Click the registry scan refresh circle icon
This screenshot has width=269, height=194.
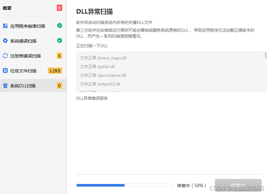5,56
